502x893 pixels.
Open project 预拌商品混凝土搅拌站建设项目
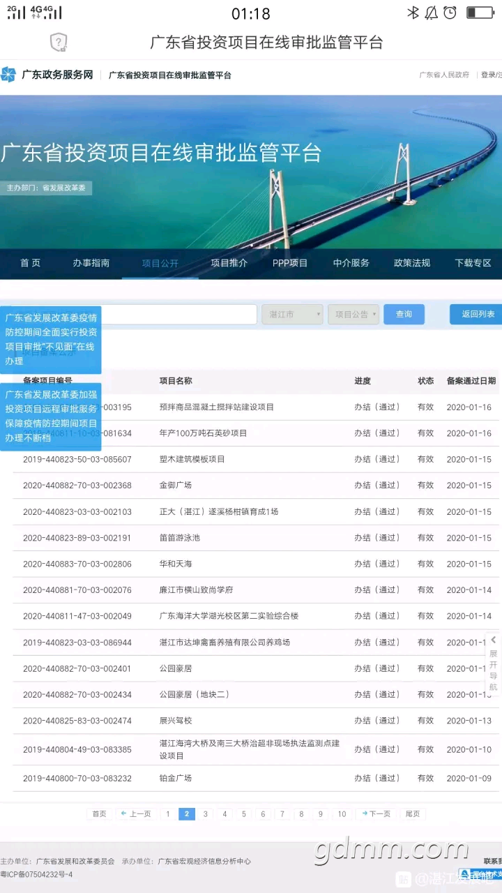pyautogui.click(x=217, y=407)
